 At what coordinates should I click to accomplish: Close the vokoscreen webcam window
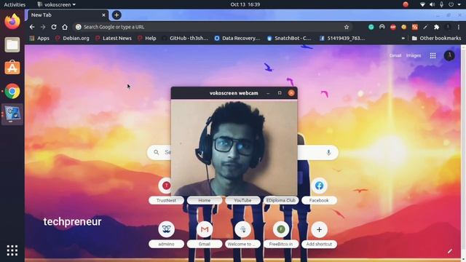click(291, 93)
